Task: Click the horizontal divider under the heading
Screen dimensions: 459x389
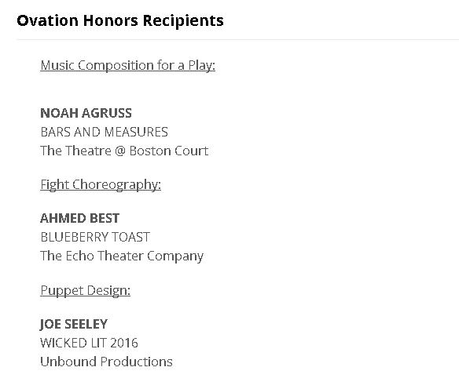Action: (237, 39)
